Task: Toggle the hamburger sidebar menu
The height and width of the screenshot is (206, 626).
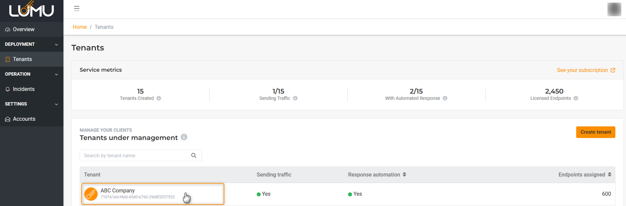Action: coord(77,9)
